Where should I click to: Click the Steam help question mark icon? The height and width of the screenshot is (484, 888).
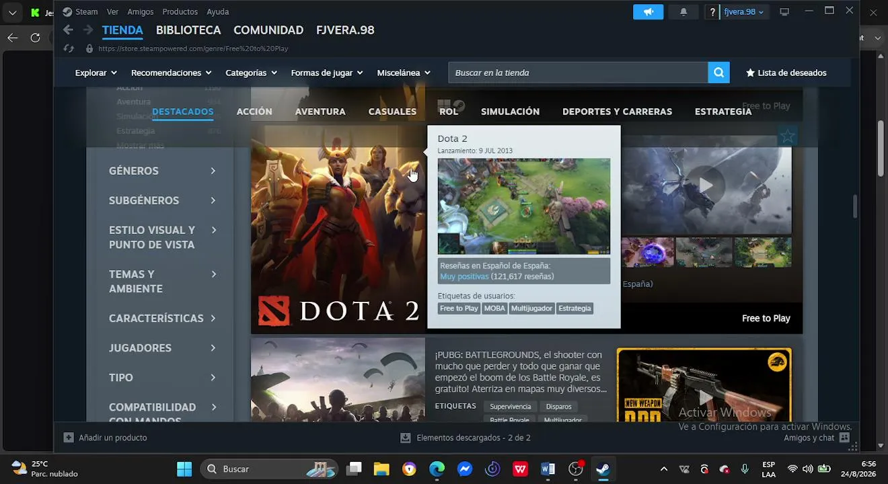point(712,12)
